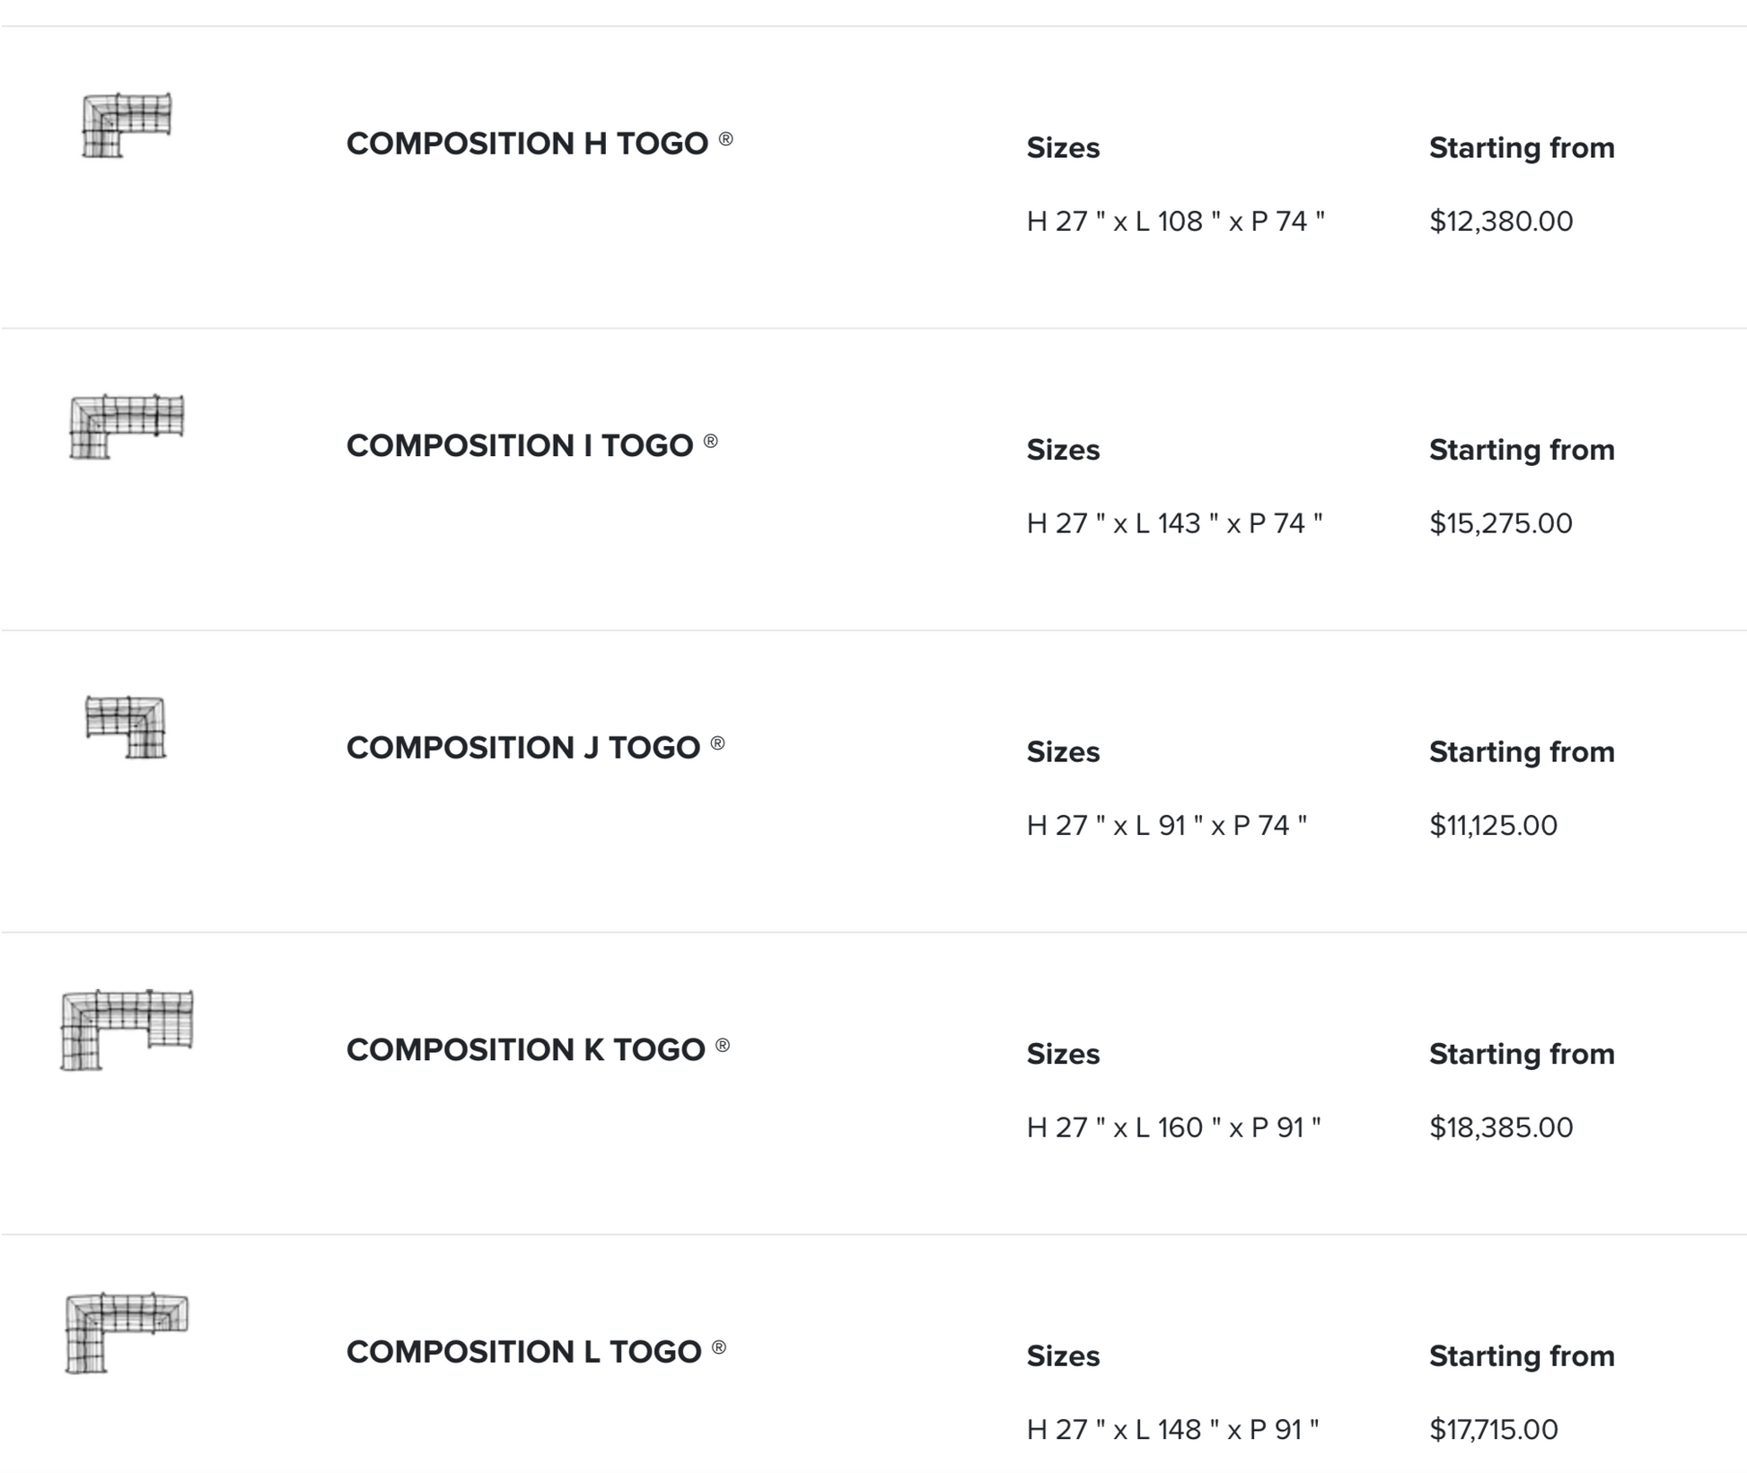The image size is (1747, 1473).
Task: Open the COMPOSITION K TOGO product title
Action: [526, 1049]
